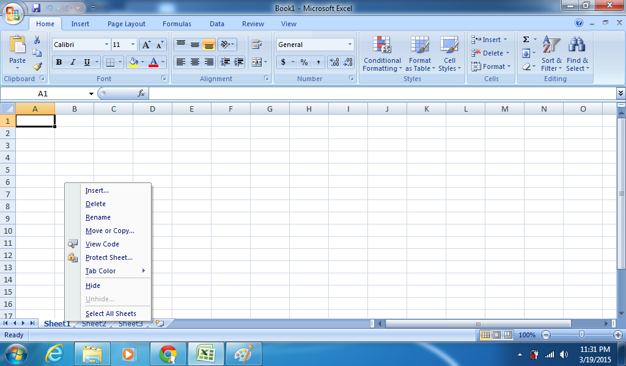Click the Borders icon

click(x=110, y=62)
